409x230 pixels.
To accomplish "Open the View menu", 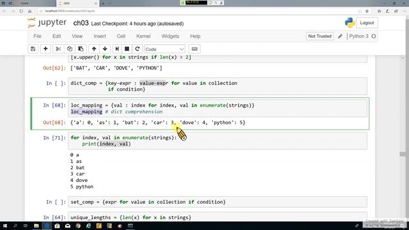I will point(77,36).
